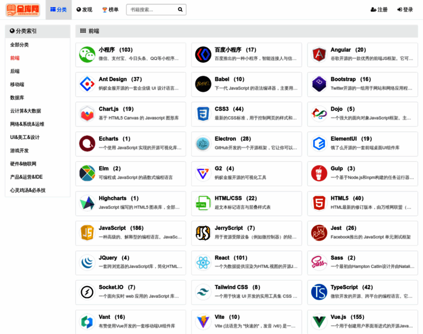
Task: Open the Vue.js (155) title link
Action: click(x=347, y=317)
